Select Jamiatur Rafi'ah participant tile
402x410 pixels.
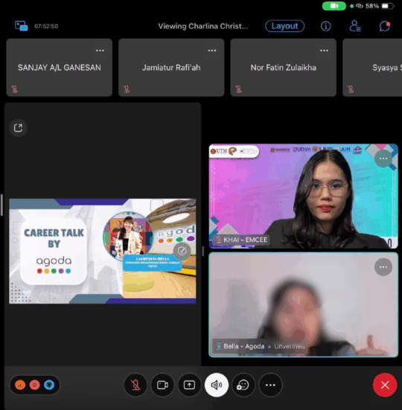(171, 68)
